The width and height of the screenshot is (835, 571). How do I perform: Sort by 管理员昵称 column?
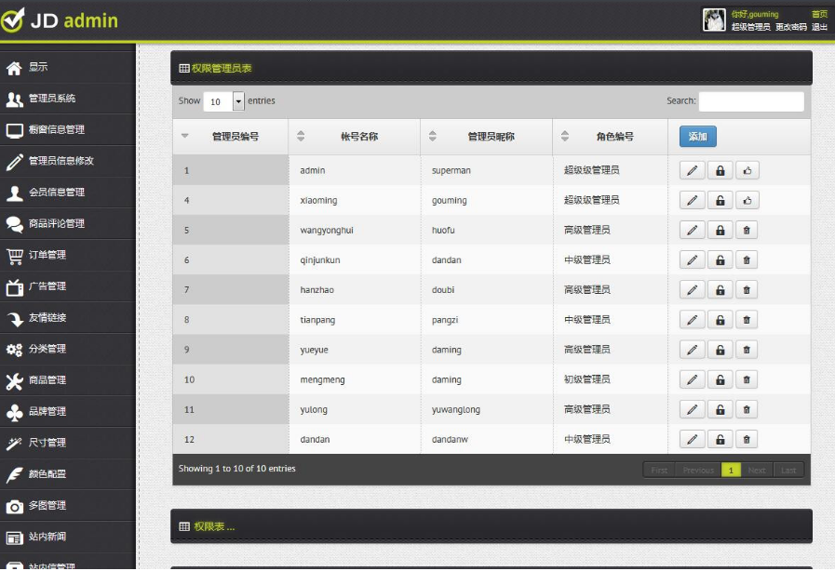[x=486, y=137]
